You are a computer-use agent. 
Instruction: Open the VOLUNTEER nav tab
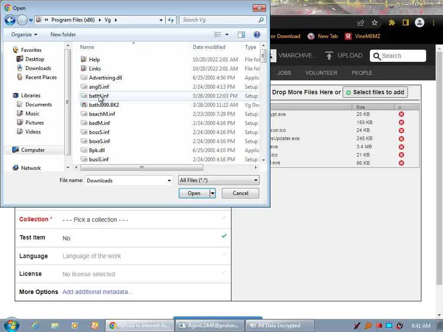[x=321, y=73]
